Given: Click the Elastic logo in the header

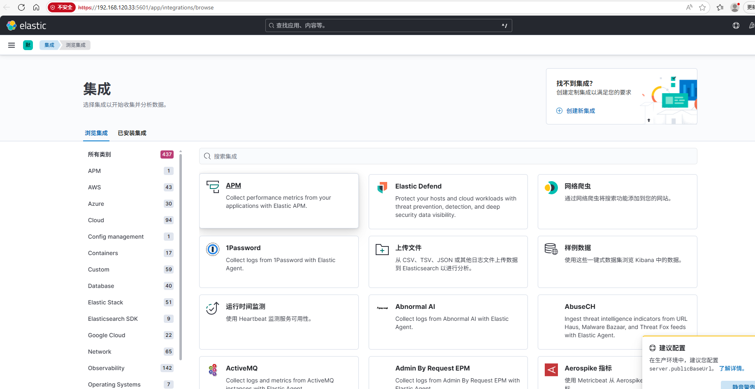Looking at the screenshot, I should (12, 25).
